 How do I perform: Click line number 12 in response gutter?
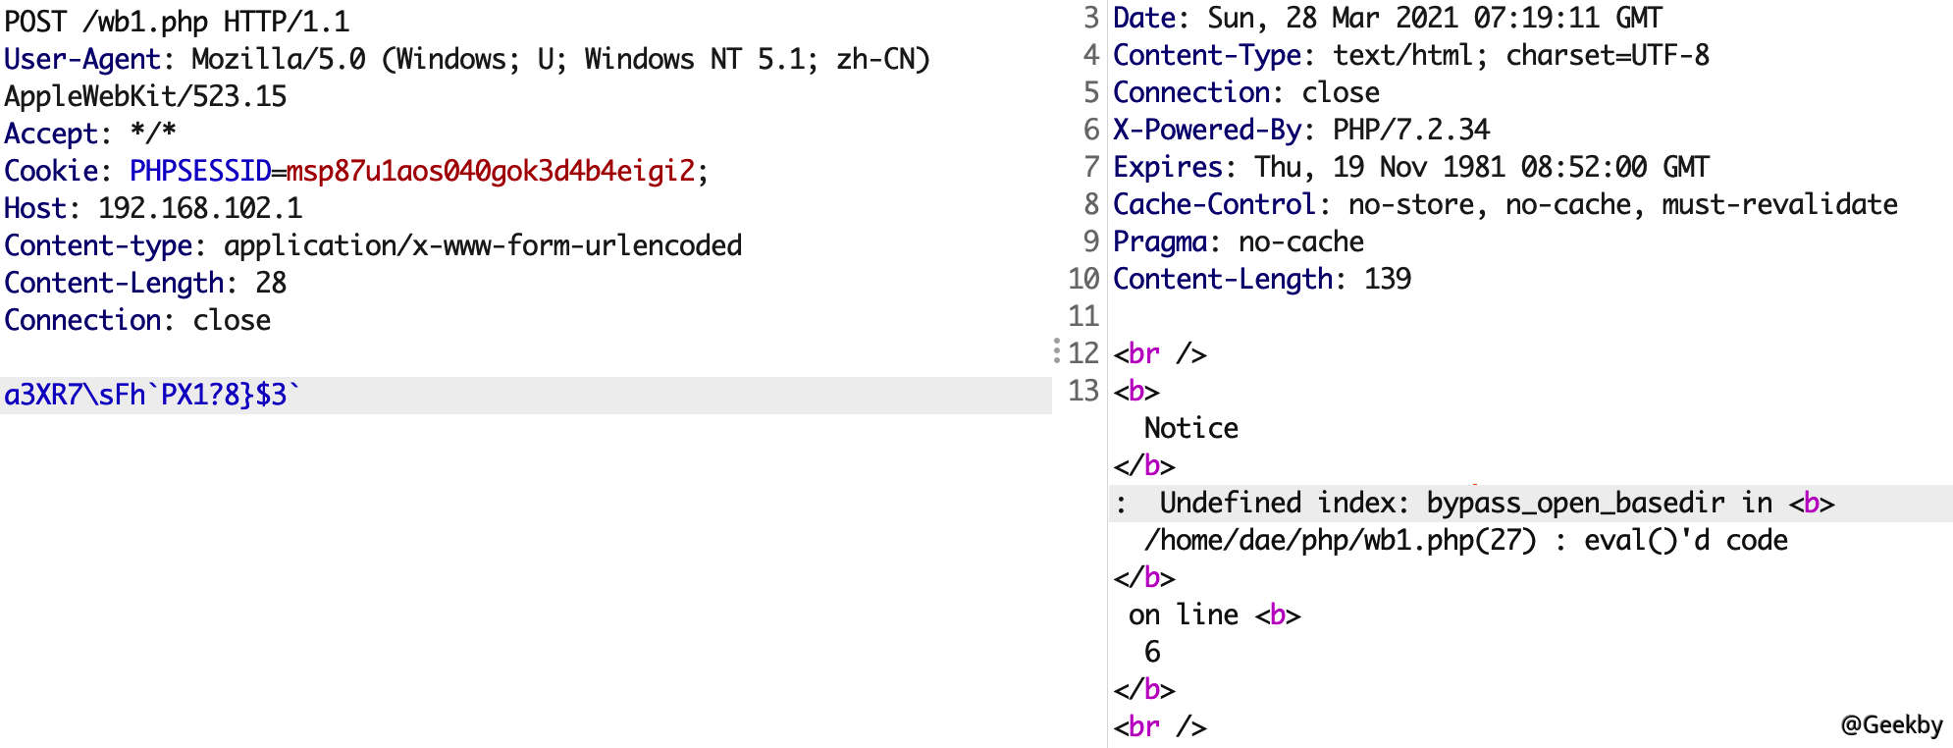click(x=1082, y=352)
